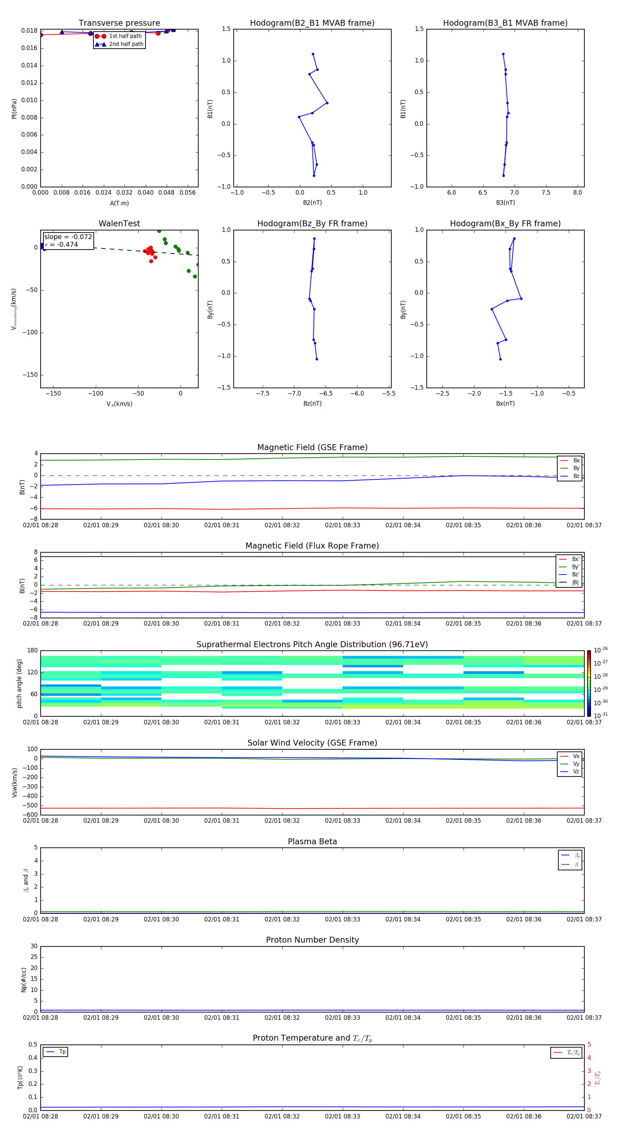
Task: Click the 'Hodogram(Bx_By FR frame)' title
Action: point(505,223)
